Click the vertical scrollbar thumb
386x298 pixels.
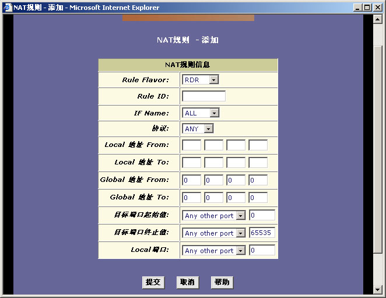coord(378,149)
